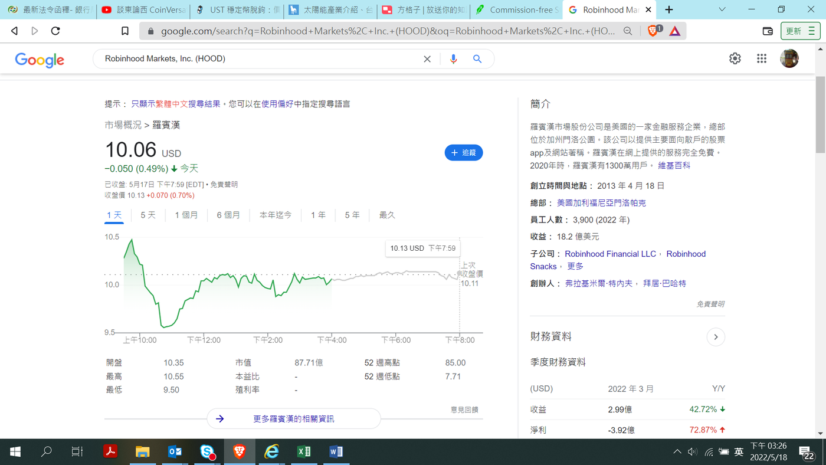Open Brave Rewards triangle icon
Screen dimensions: 826x465
(675, 31)
